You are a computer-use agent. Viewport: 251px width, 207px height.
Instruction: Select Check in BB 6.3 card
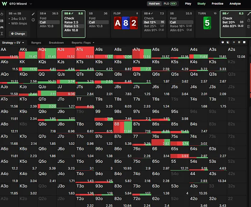point(227,18)
